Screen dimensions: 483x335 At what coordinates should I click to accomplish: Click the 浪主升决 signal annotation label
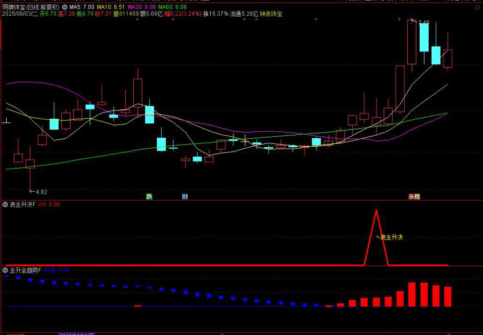tap(391, 237)
